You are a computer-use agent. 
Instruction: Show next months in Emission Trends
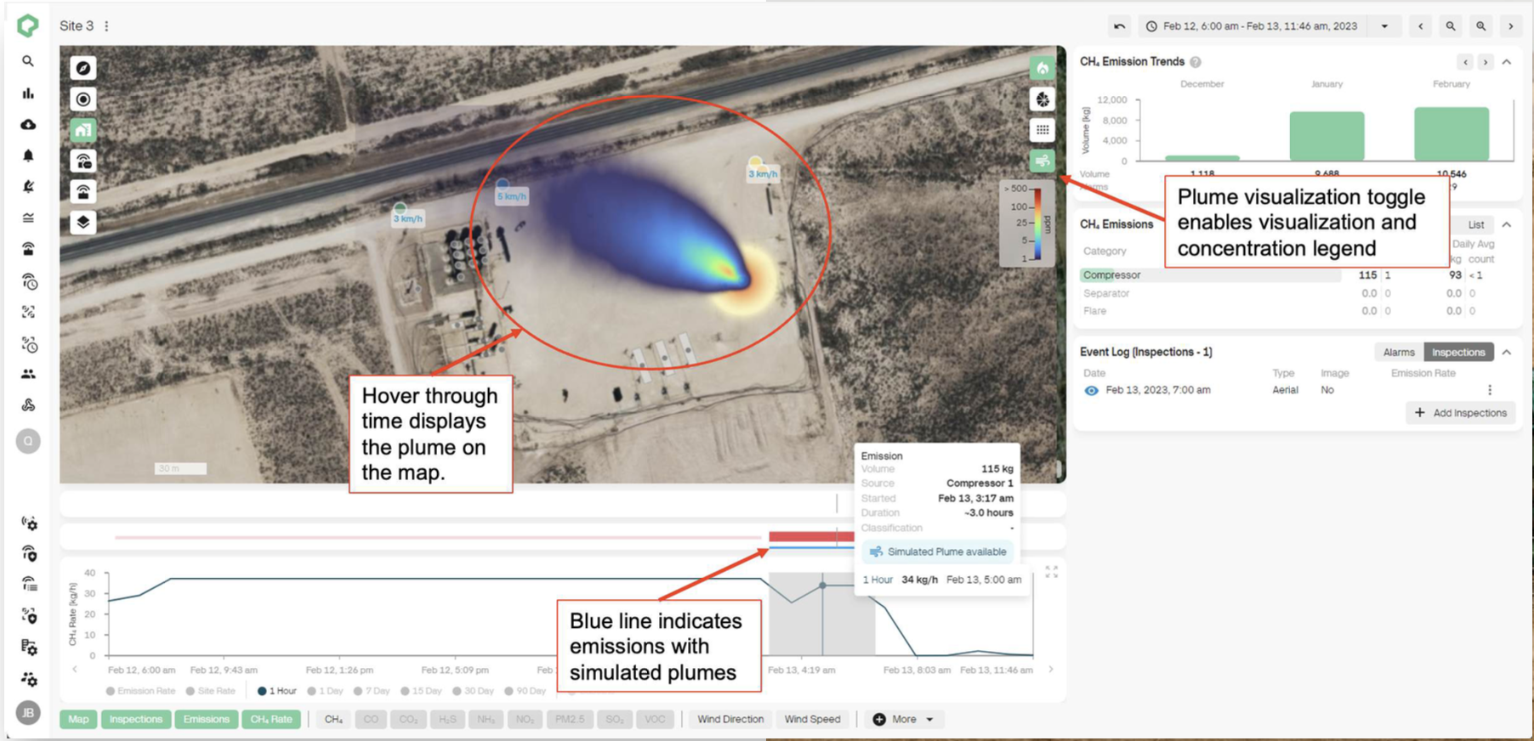tap(1485, 62)
